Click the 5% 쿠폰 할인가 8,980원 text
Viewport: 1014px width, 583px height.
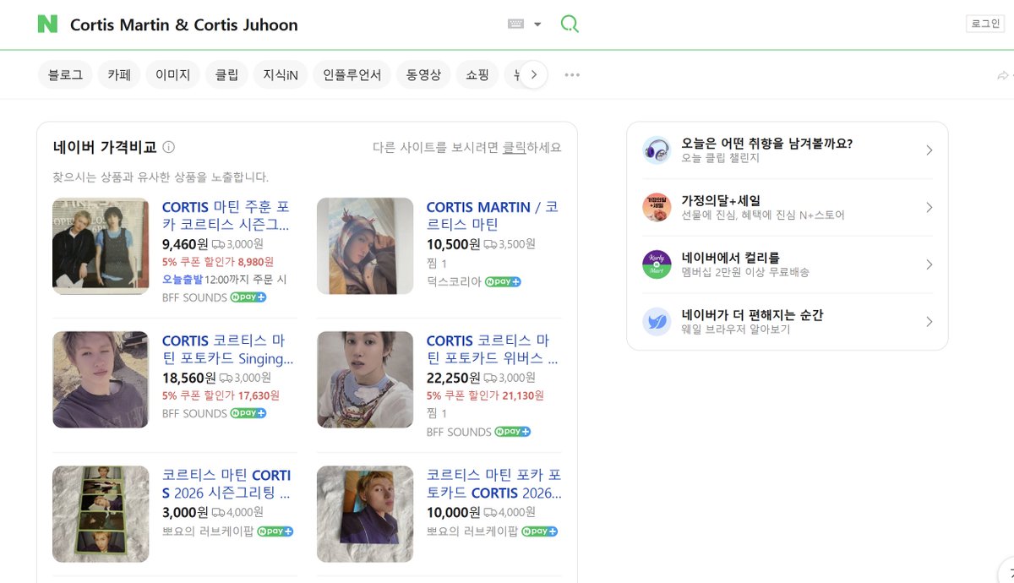tap(217, 262)
